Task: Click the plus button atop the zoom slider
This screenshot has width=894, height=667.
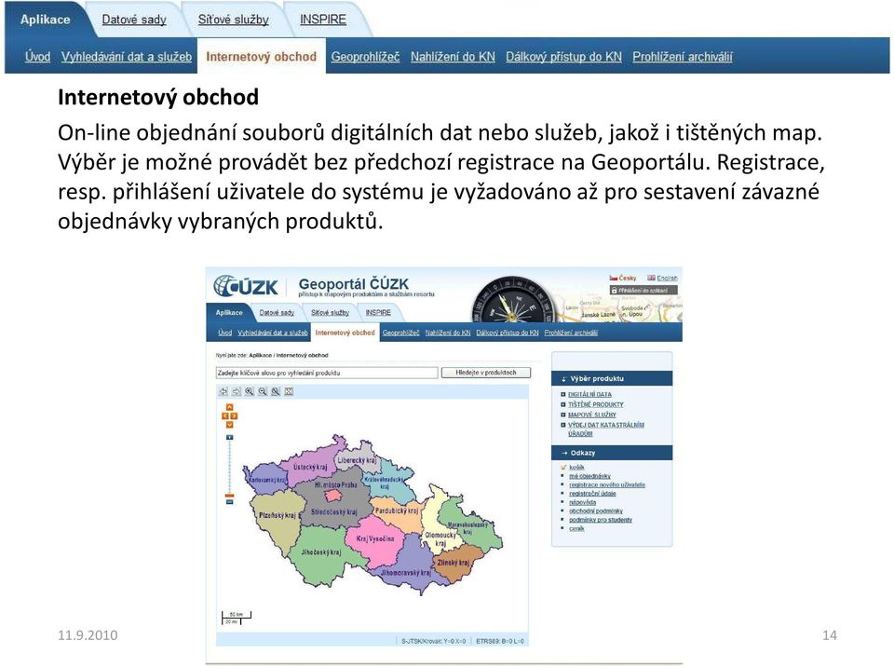Action: (x=229, y=437)
